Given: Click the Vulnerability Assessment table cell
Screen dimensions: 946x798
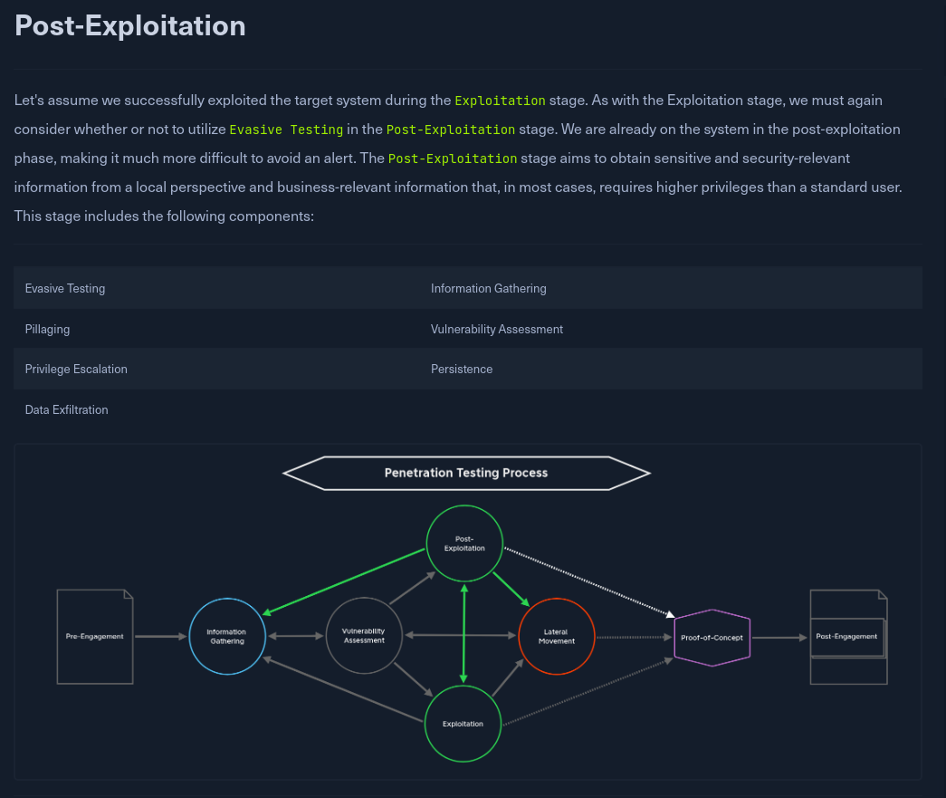Looking at the screenshot, I should click(x=497, y=330).
